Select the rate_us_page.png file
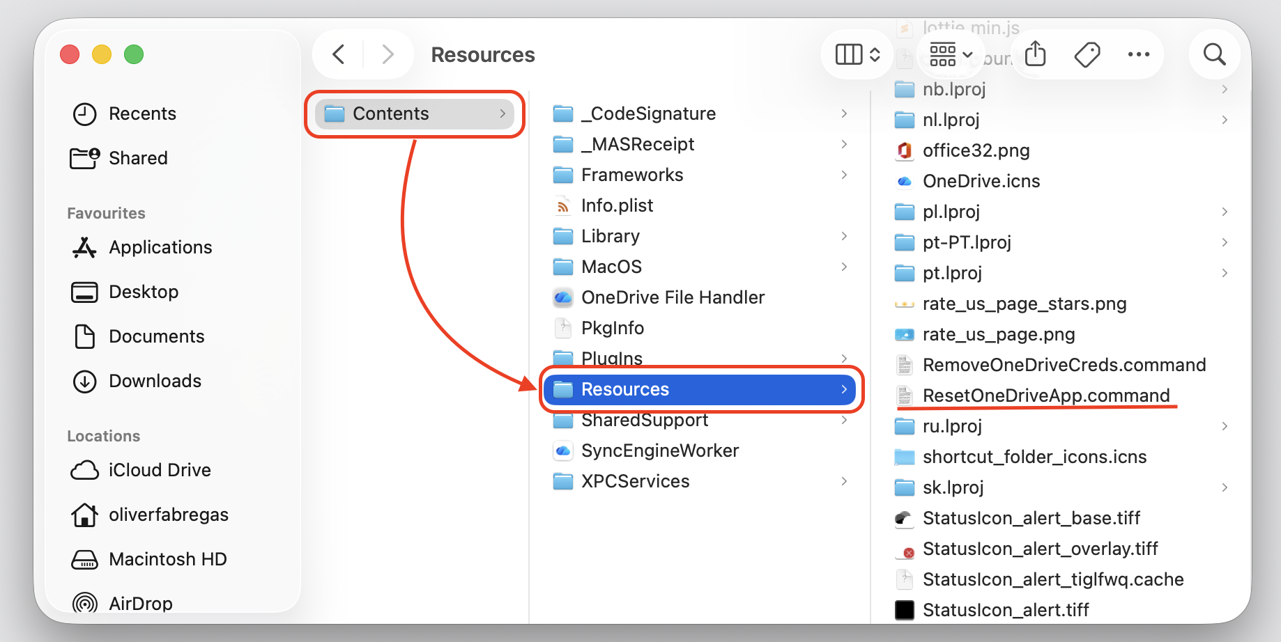The width and height of the screenshot is (1281, 642). point(1061,334)
